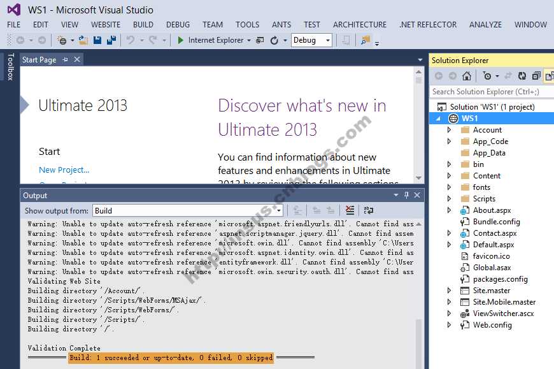
Task: Open Internet Explorer browser dropdown arrow
Action: (x=249, y=41)
